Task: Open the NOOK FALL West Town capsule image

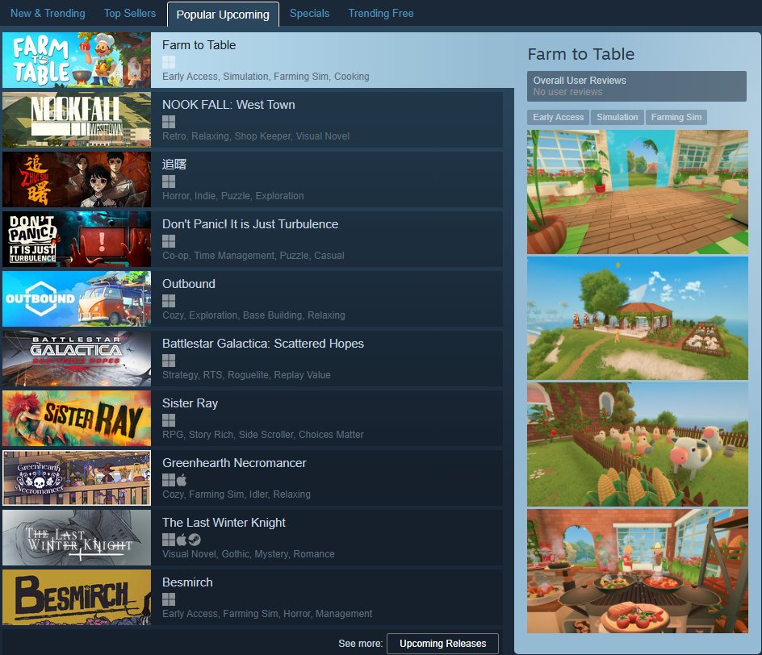Action: coord(77,120)
